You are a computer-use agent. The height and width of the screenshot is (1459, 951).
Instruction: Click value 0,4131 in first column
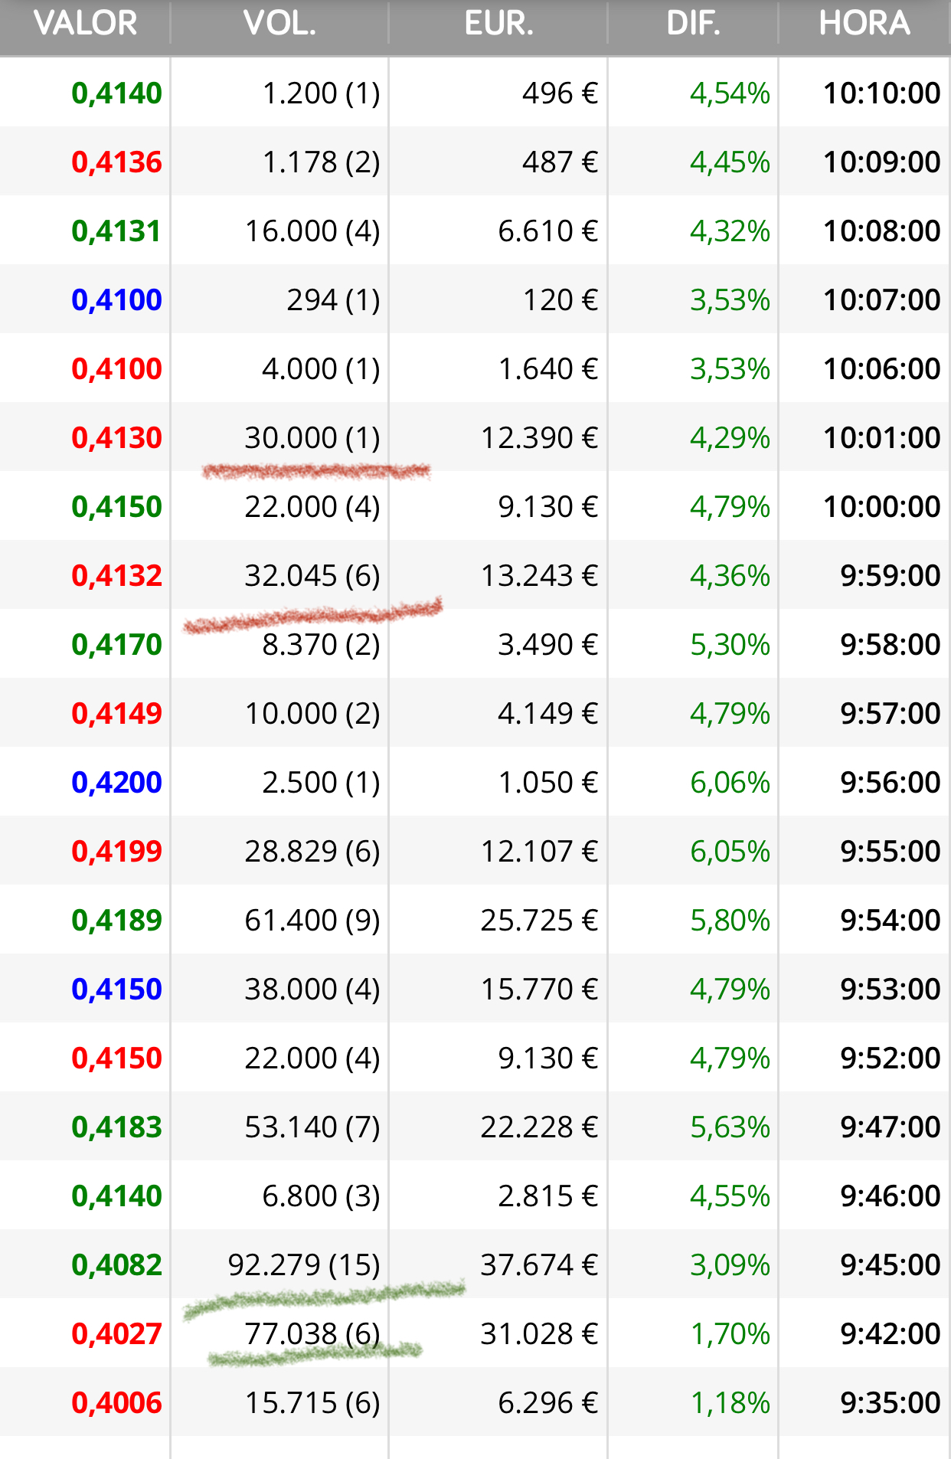tap(116, 231)
